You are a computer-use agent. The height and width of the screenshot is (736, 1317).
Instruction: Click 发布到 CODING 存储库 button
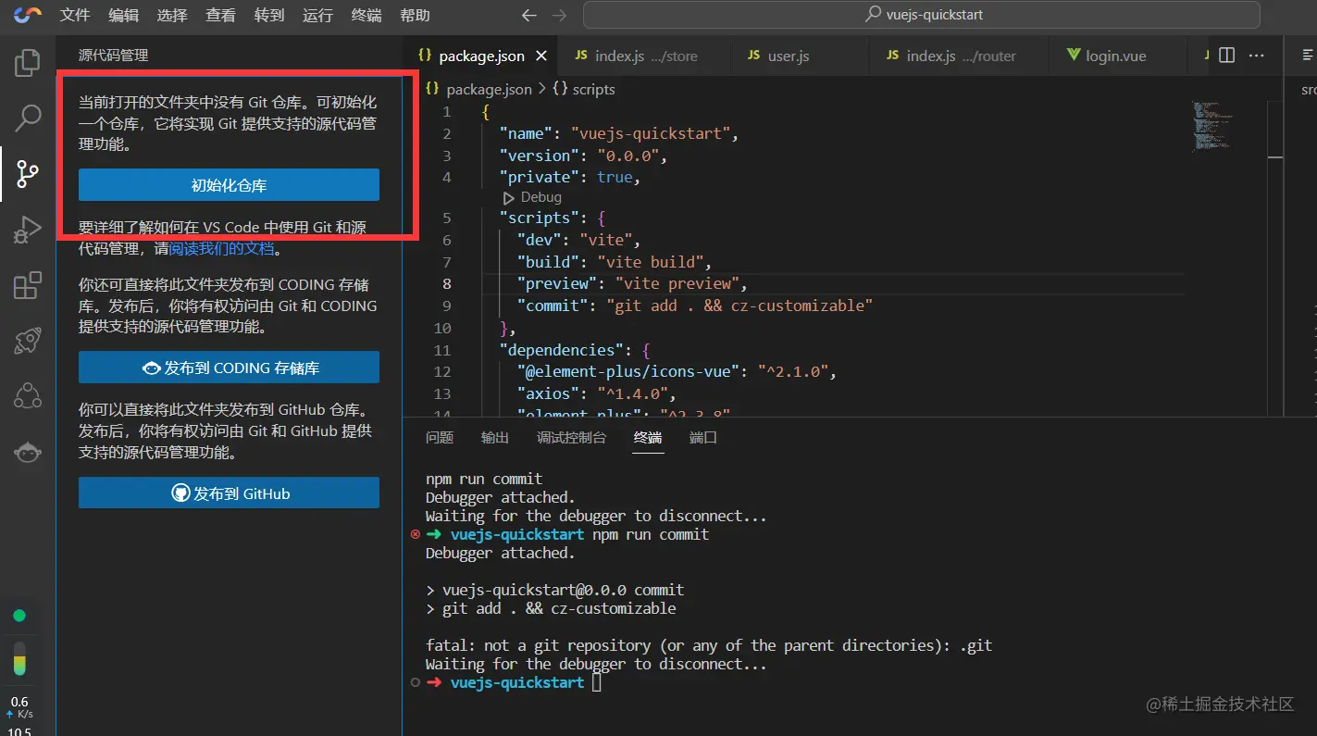click(x=229, y=368)
